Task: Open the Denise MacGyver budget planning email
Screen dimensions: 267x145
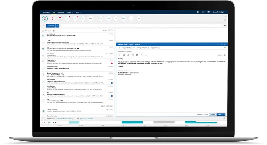Action: (x=77, y=68)
